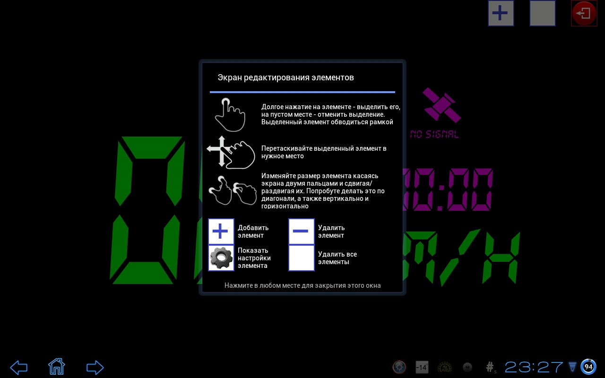Tap the hash symbol status bar icon
605x378 pixels.
click(x=490, y=367)
